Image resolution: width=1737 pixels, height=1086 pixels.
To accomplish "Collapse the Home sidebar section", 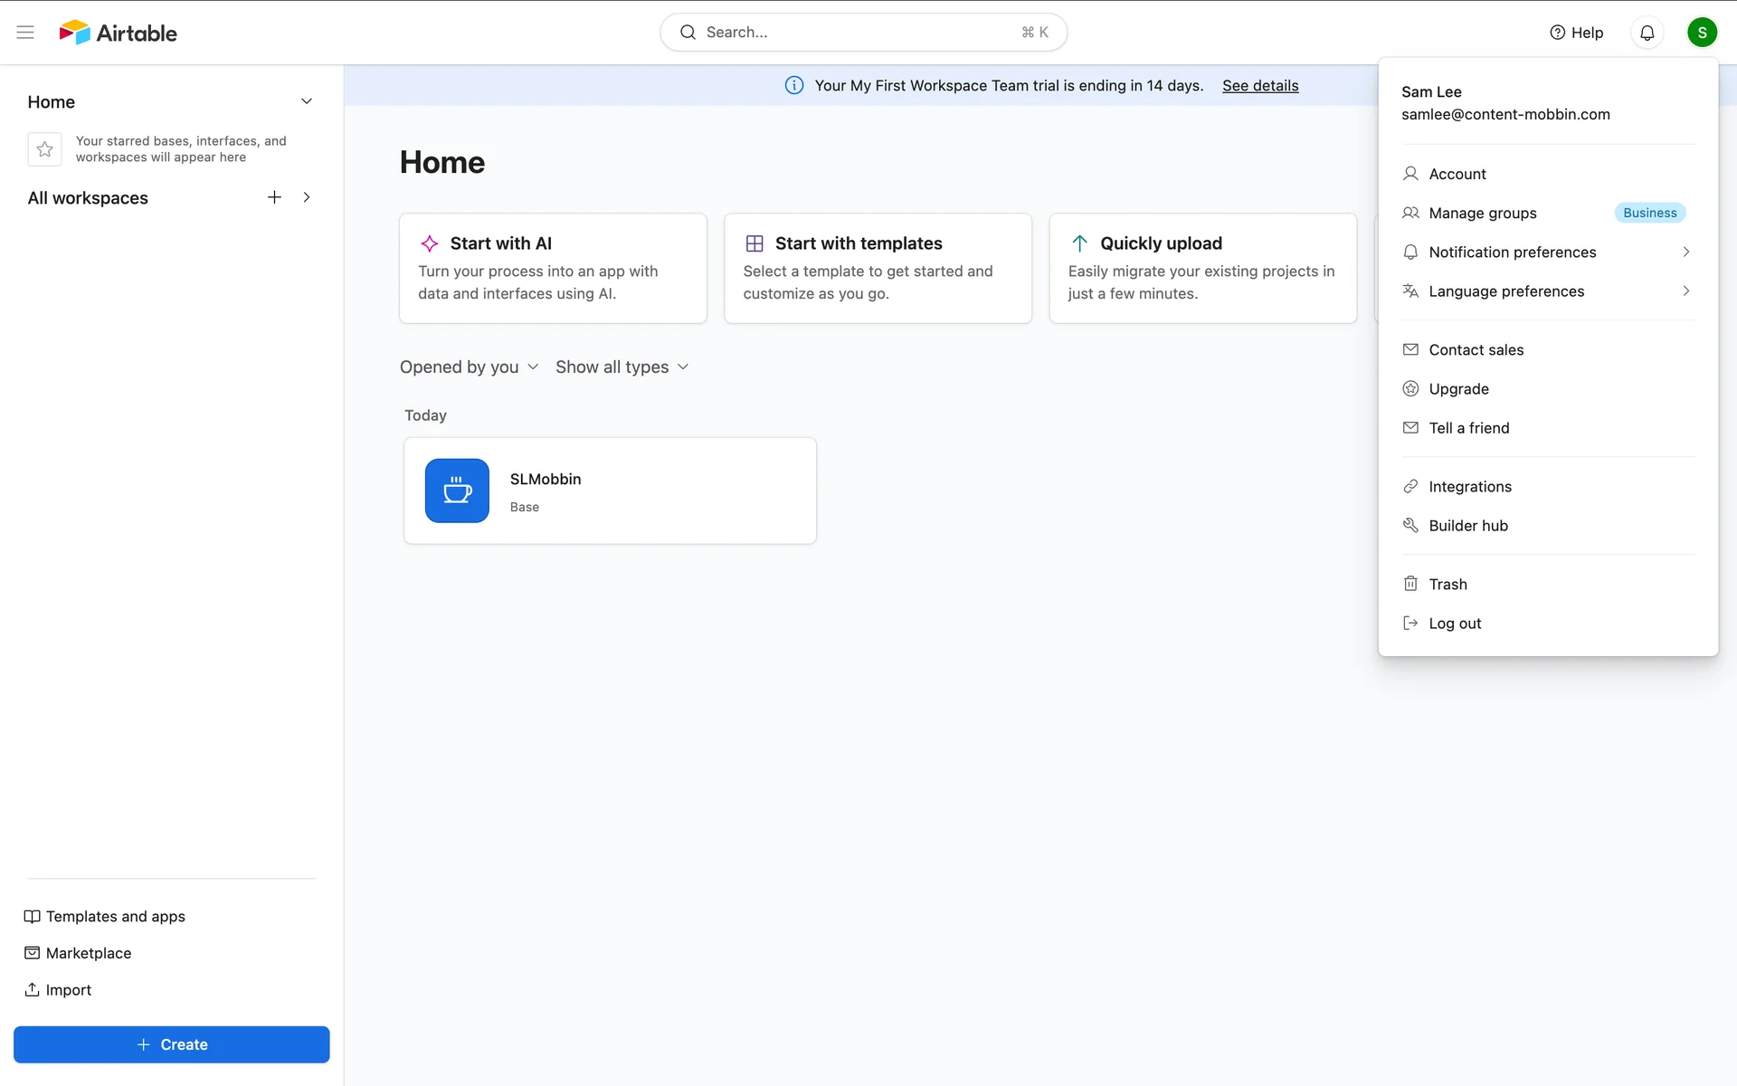I will point(307,101).
